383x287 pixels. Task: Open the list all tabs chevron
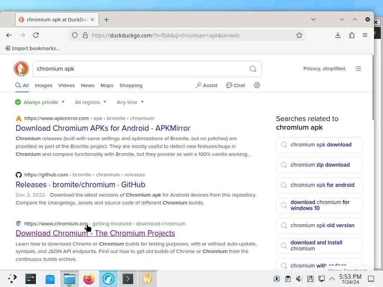click(313, 19)
